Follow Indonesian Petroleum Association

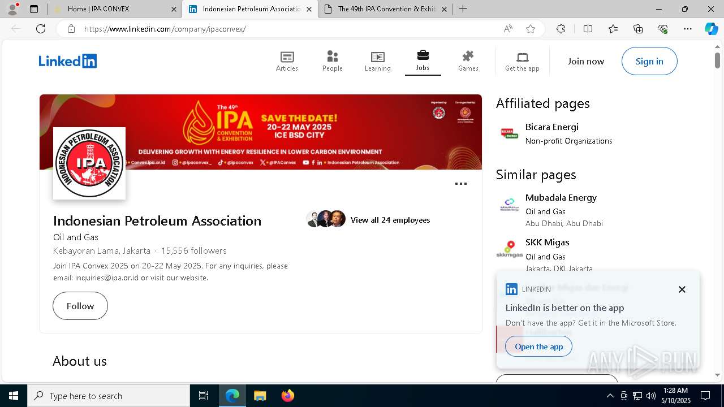click(x=80, y=306)
